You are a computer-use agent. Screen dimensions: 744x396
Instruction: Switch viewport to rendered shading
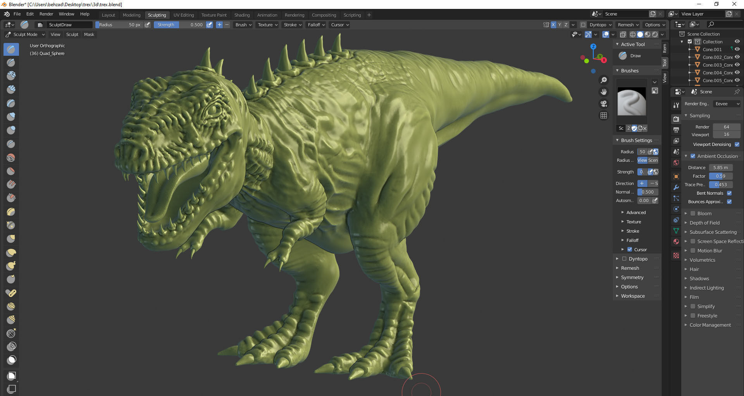coord(655,34)
